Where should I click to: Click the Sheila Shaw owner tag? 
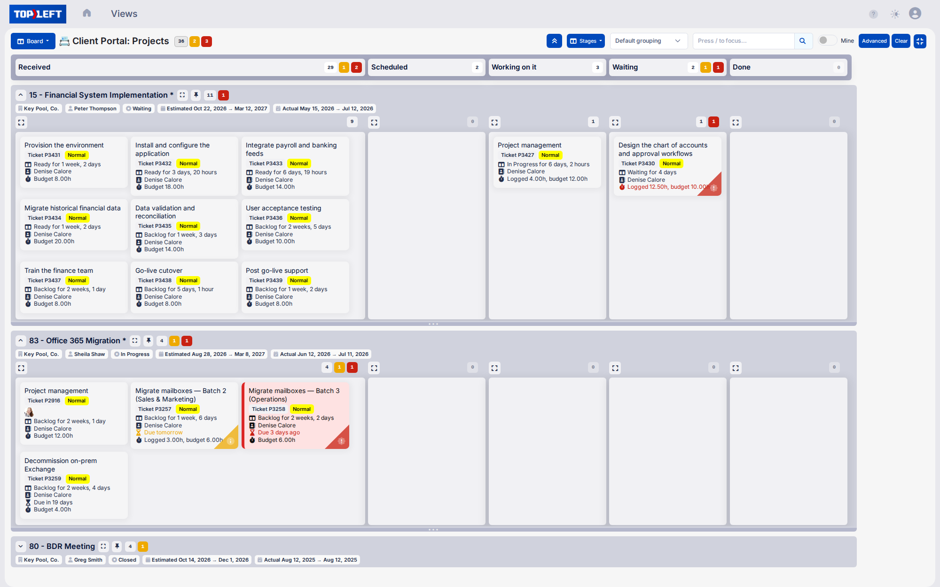[86, 354]
